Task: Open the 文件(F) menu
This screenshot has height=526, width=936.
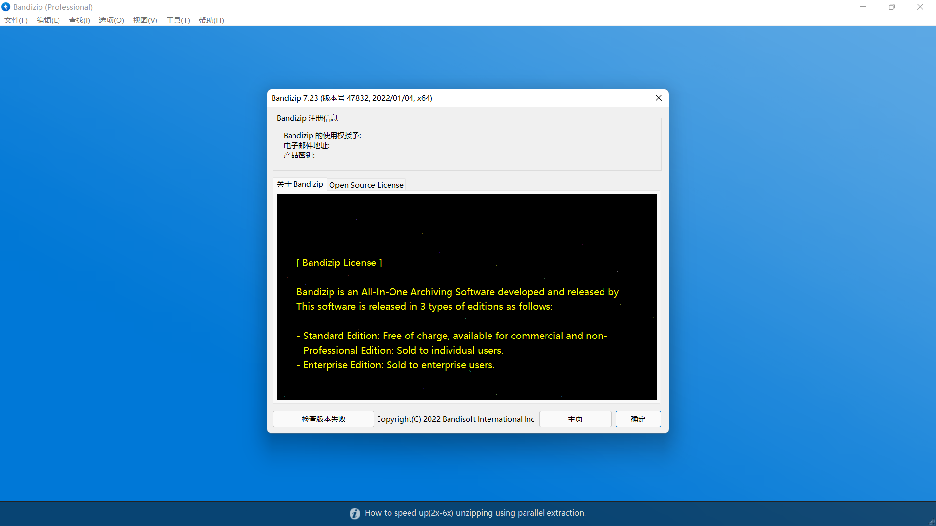Action: [x=15, y=20]
